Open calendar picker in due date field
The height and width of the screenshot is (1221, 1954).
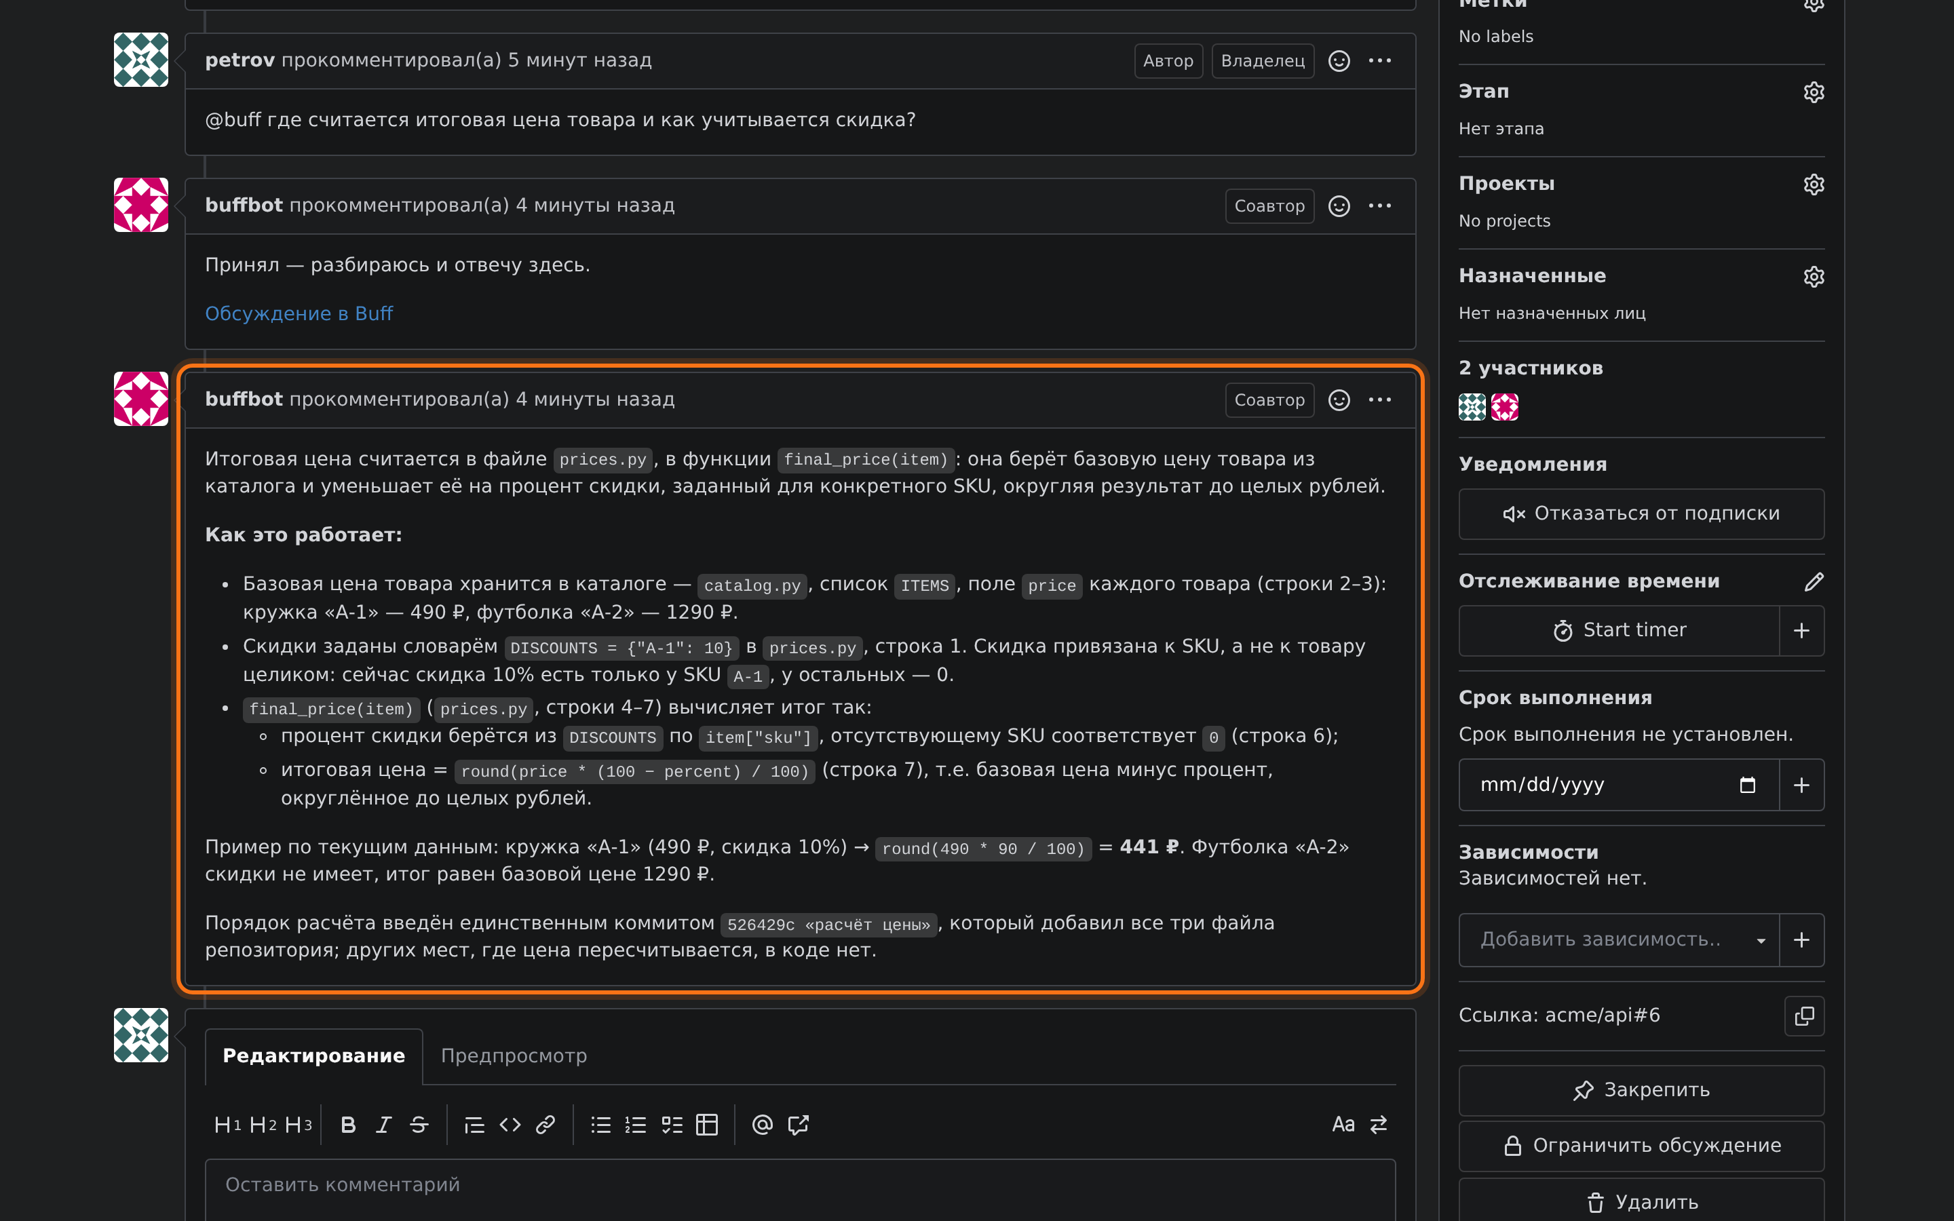tap(1747, 785)
